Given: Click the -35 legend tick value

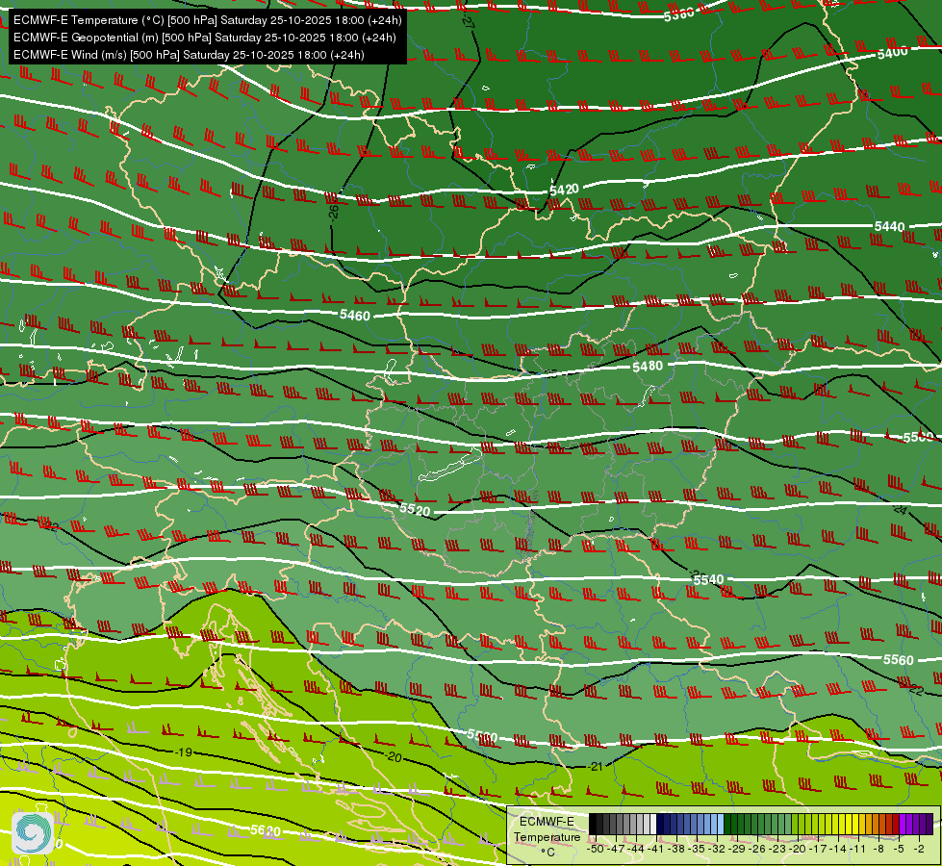Looking at the screenshot, I should tap(697, 850).
